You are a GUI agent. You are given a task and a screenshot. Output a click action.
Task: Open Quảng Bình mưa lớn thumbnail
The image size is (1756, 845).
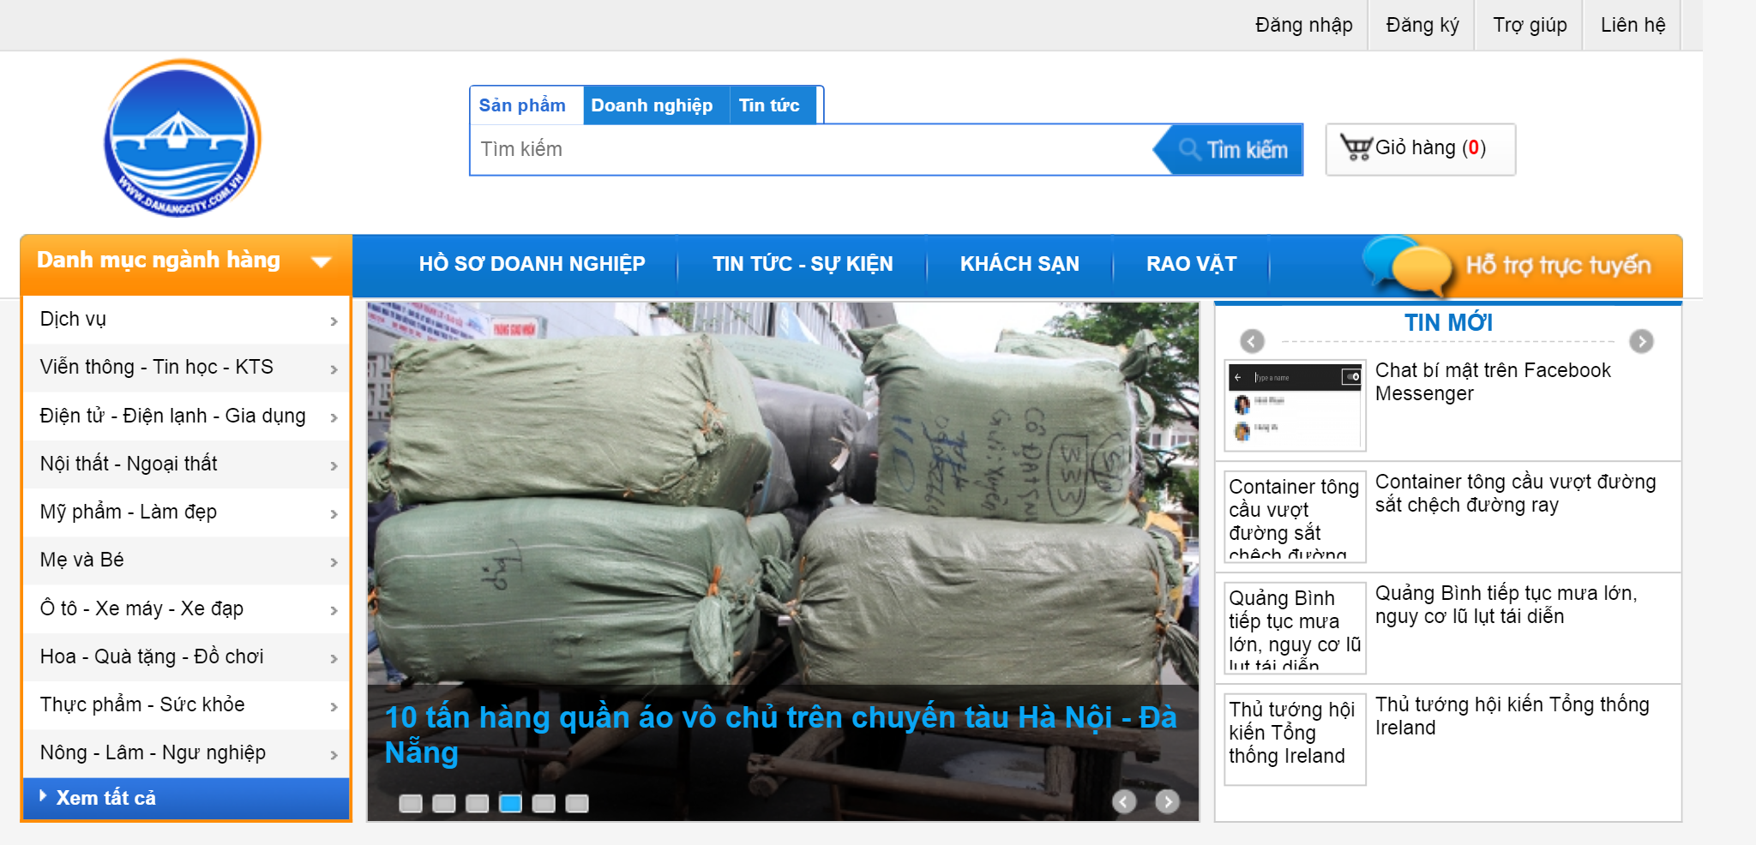(1295, 628)
